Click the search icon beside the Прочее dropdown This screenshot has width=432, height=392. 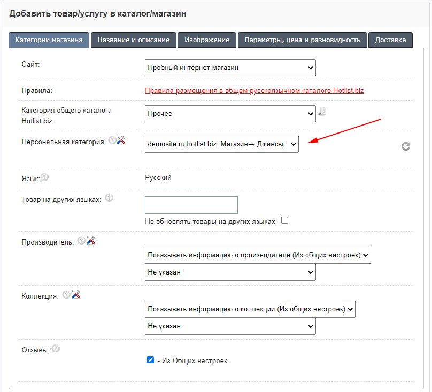[x=322, y=112]
